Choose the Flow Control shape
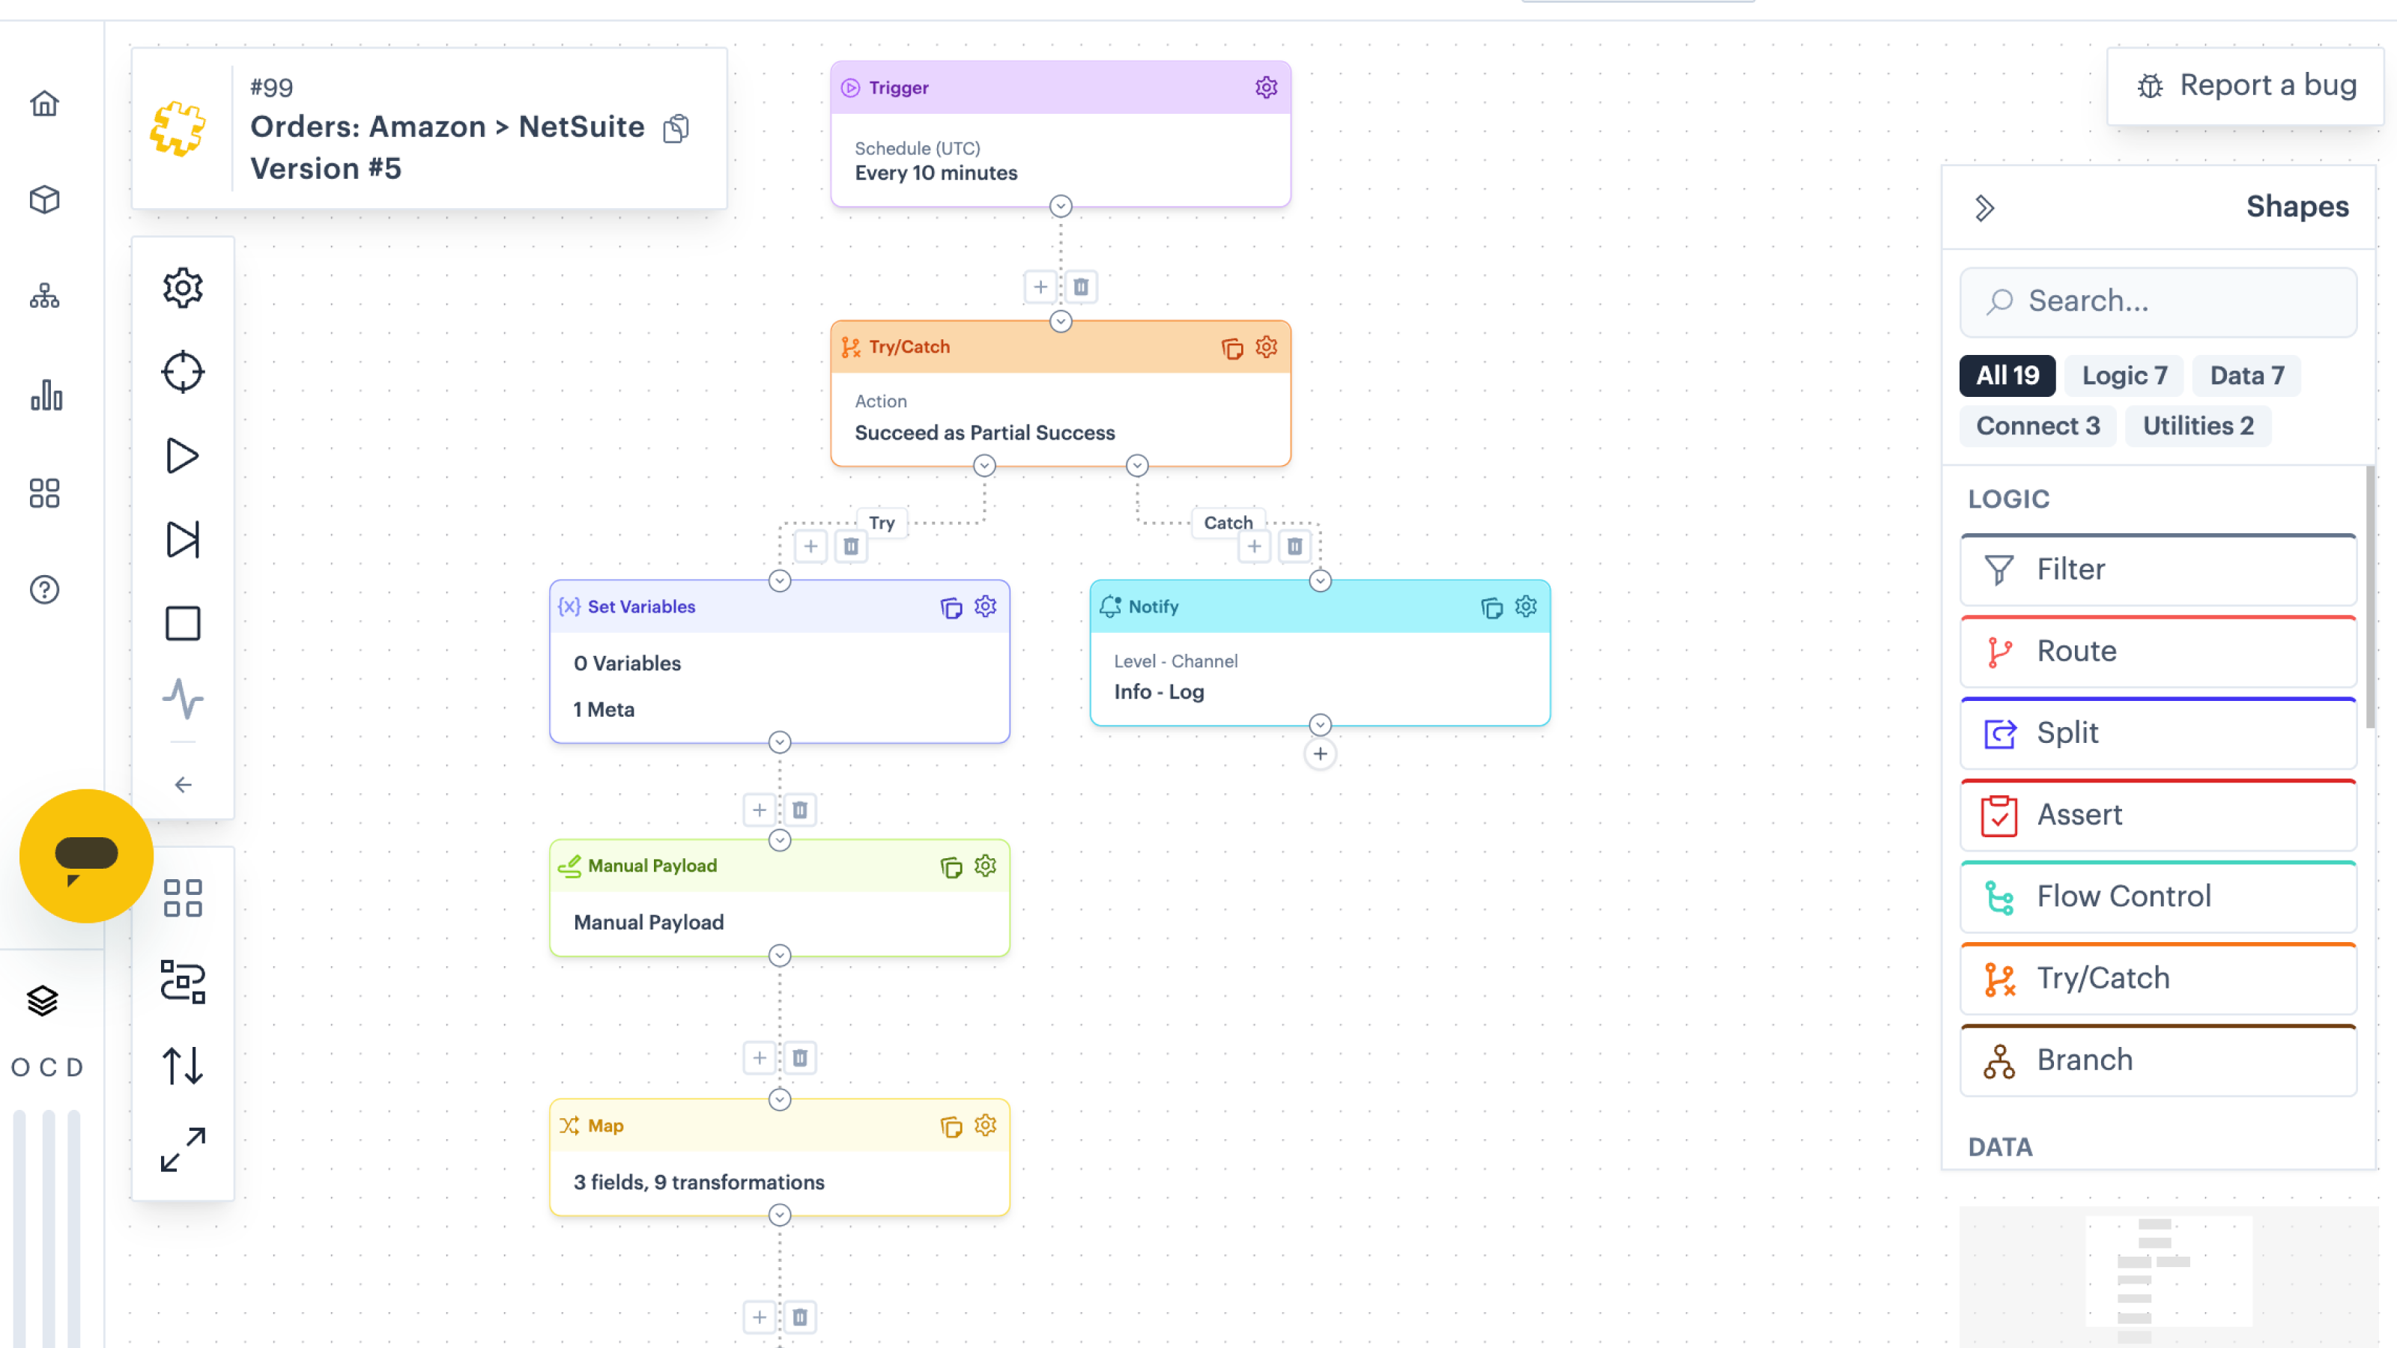The image size is (2397, 1348). pos(2158,896)
